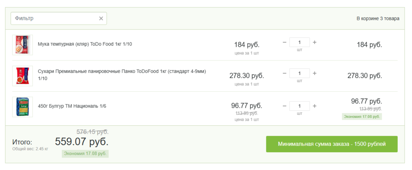
Task: Decrease quantity of Мука темпурная ToDo Food
Action: point(285,42)
